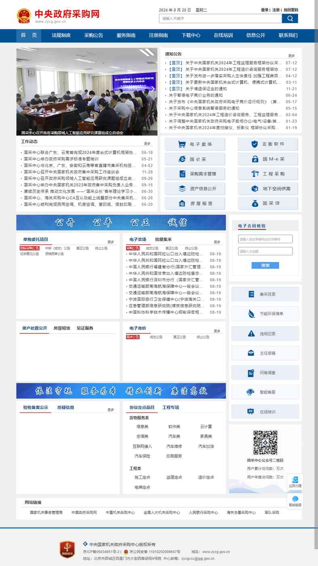The image size is (318, 566).
Task: Open 中国政府采购网 in 网站链接
Action: [84, 513]
